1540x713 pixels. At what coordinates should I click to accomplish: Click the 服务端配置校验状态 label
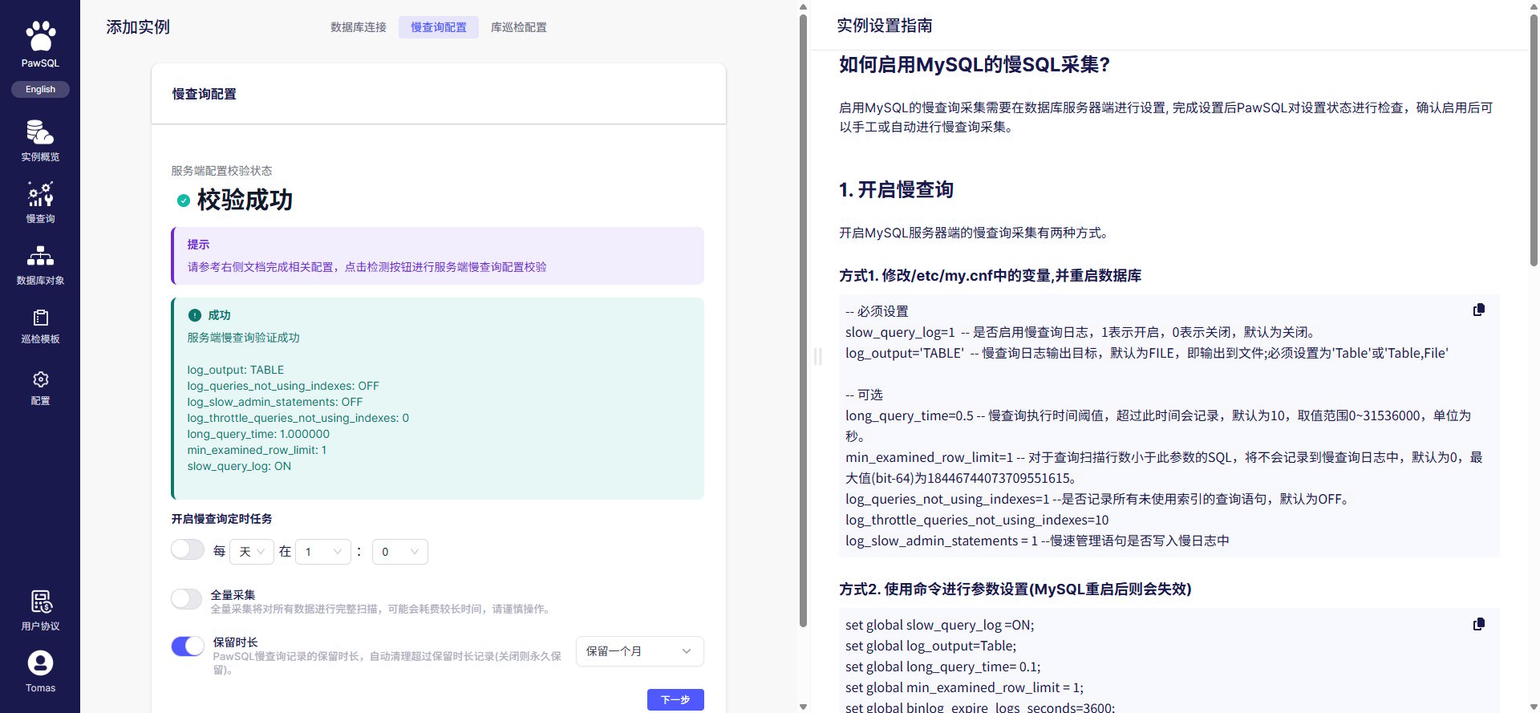click(x=221, y=171)
